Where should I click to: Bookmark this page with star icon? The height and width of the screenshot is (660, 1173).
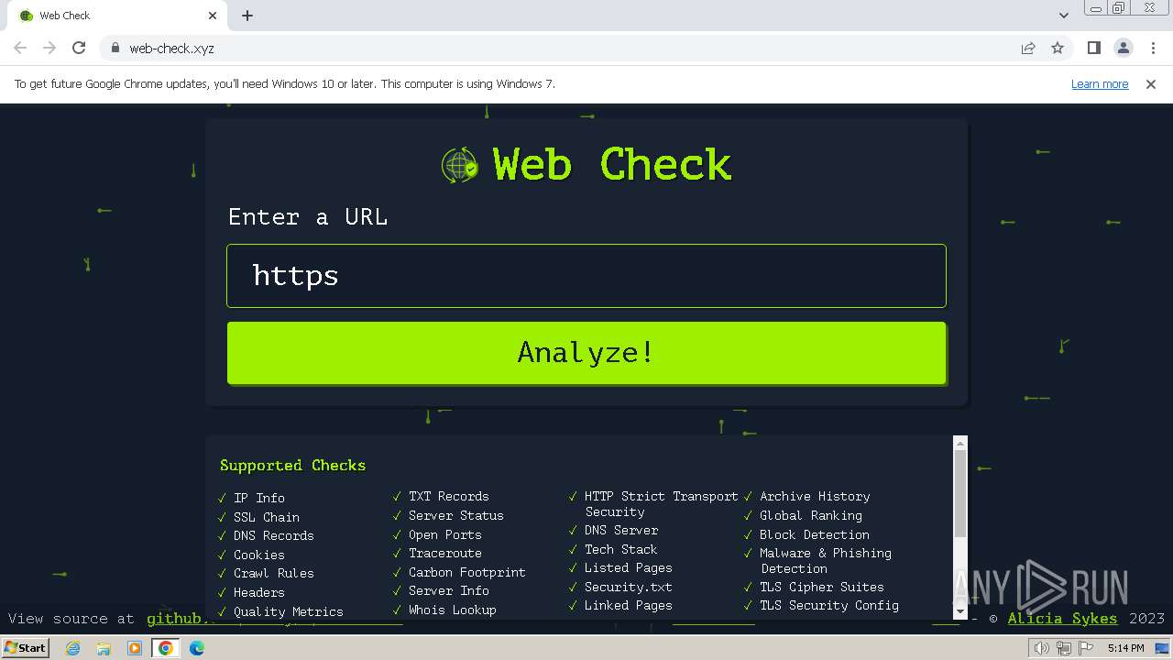(x=1058, y=48)
